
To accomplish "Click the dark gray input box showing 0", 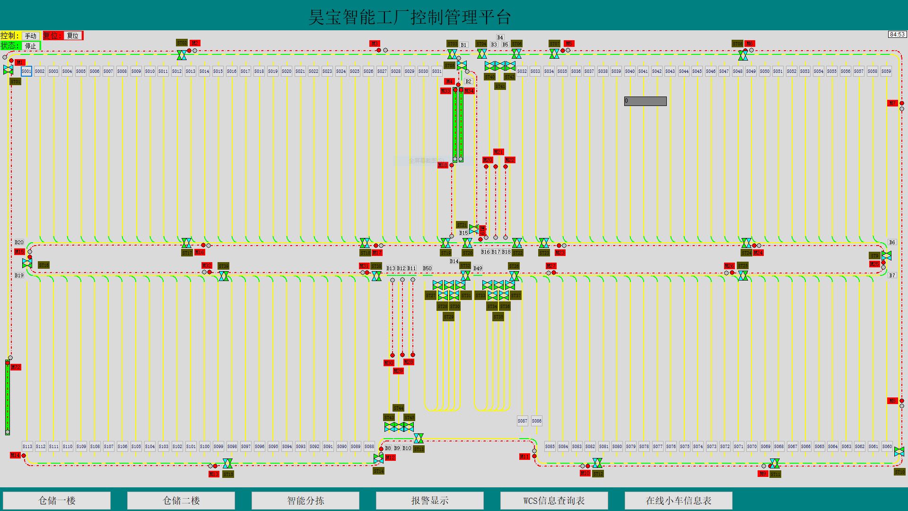I will click(645, 101).
